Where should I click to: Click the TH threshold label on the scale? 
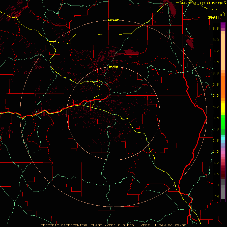[x=217, y=196]
